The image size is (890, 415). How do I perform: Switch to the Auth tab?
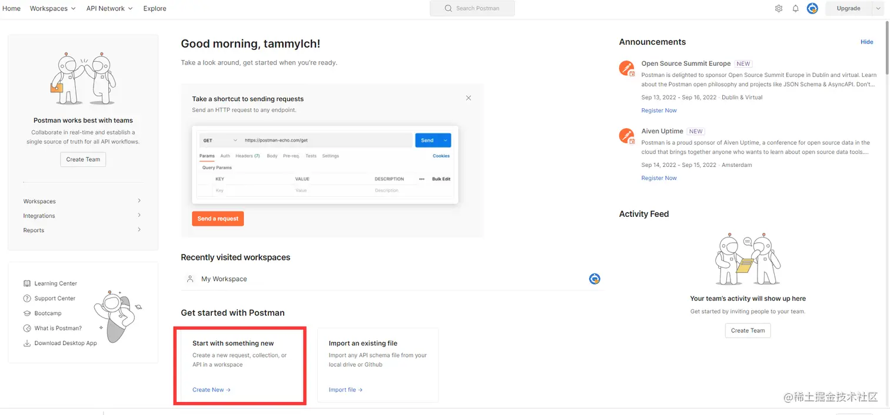(x=225, y=156)
